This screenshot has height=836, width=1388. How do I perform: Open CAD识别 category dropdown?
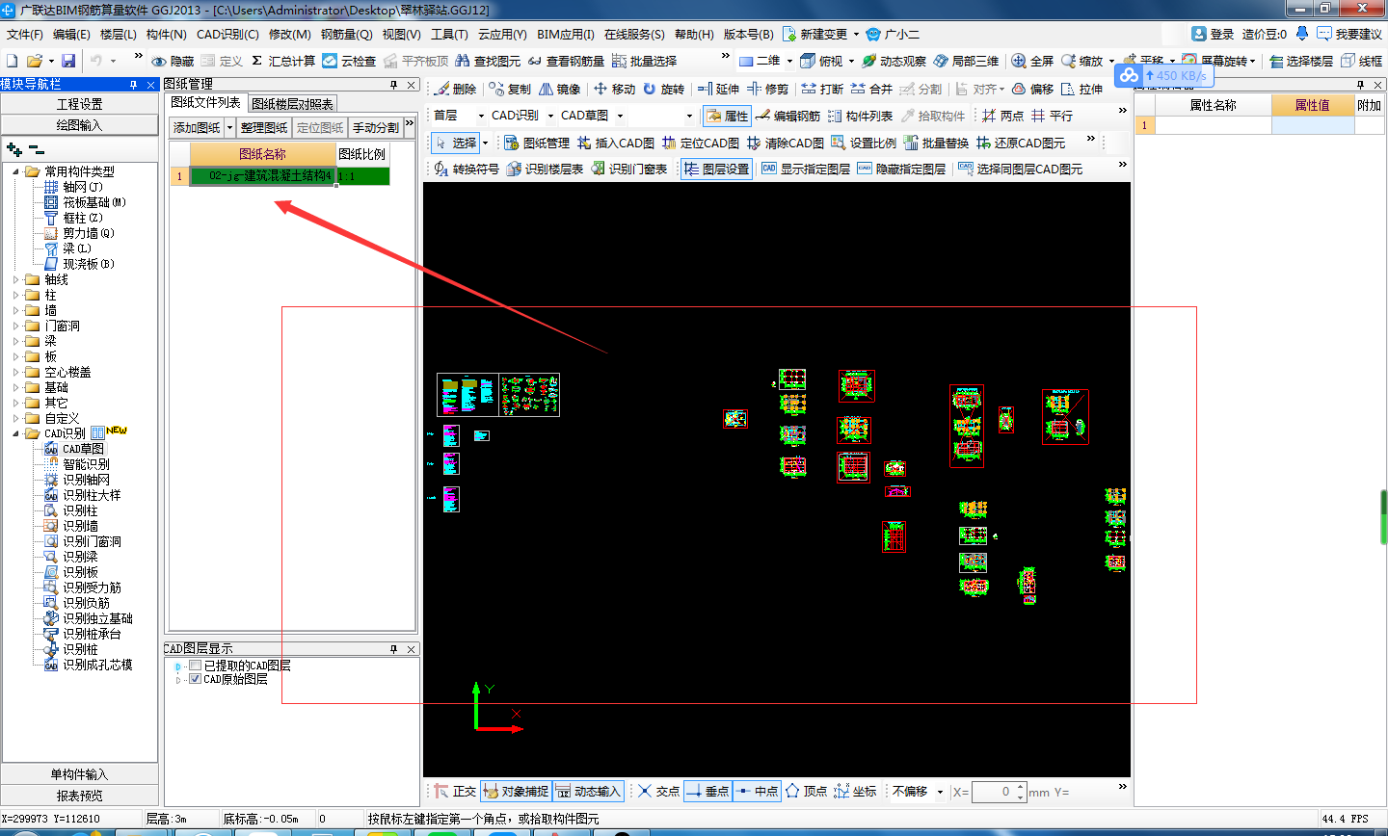[550, 116]
